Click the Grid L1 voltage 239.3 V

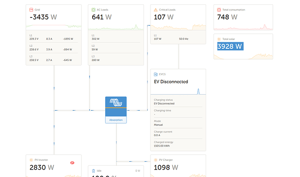click(34, 39)
